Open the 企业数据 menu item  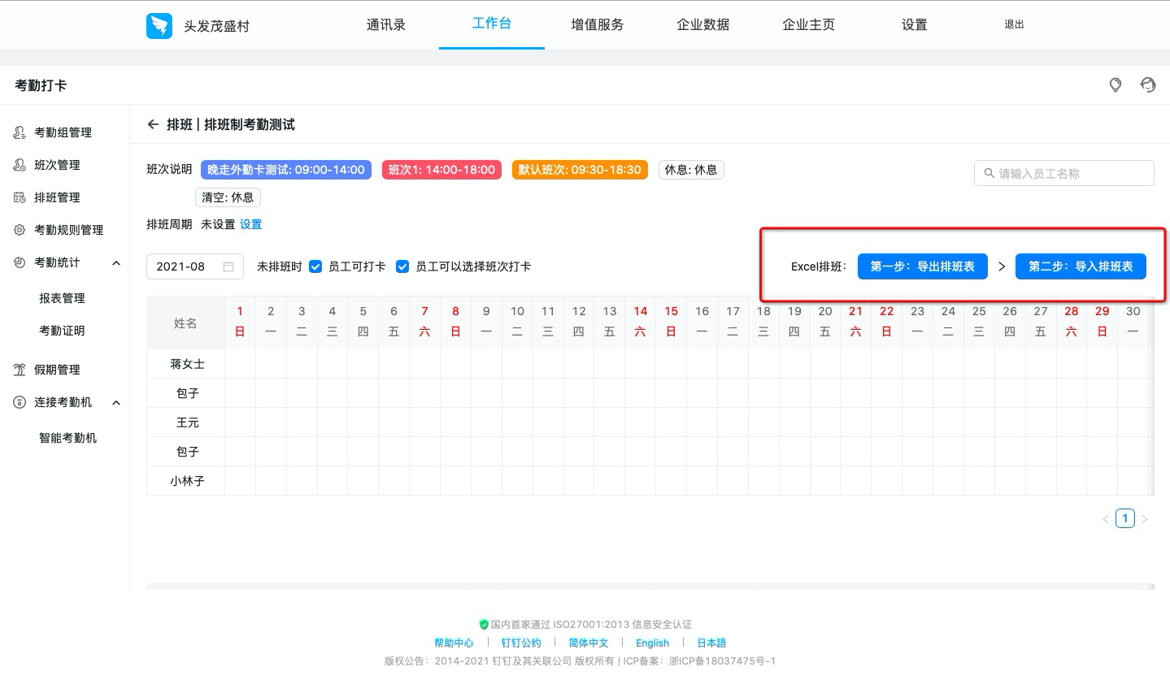(702, 24)
